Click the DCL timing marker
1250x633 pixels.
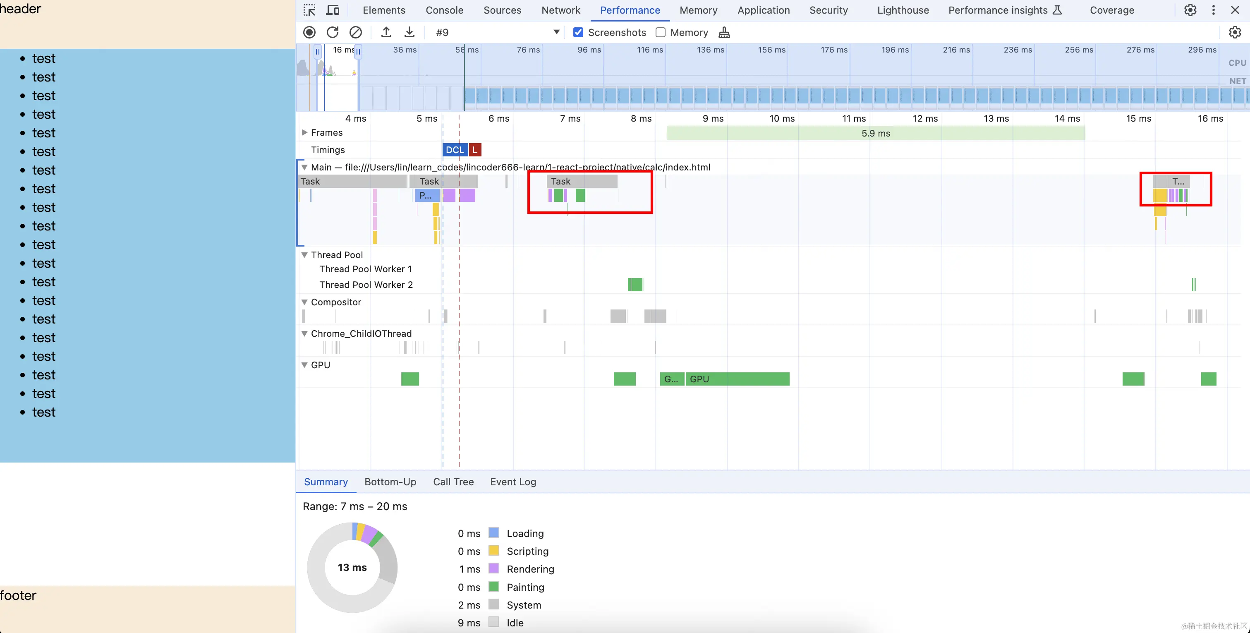click(x=455, y=150)
